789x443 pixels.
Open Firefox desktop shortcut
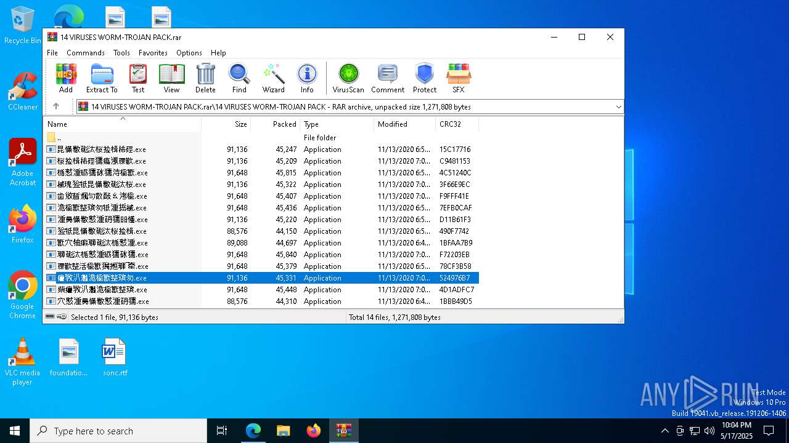coord(23,224)
